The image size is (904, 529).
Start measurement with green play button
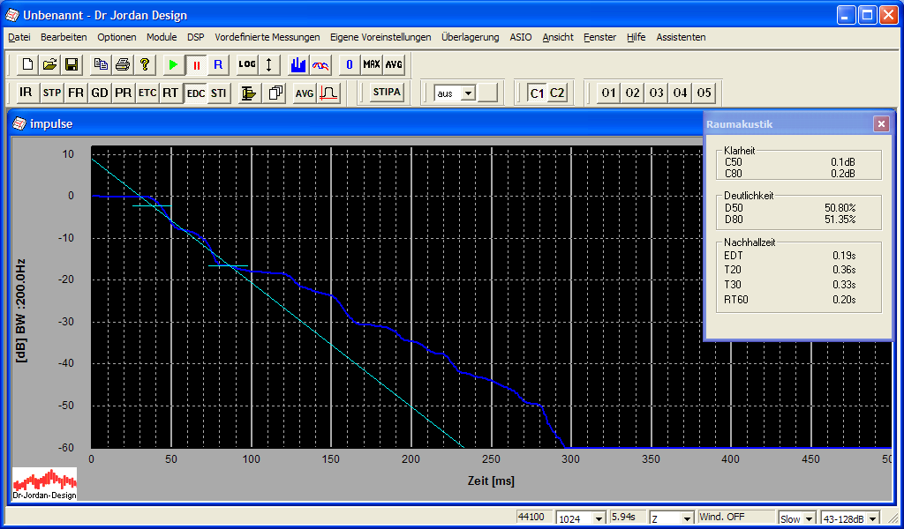(x=174, y=64)
